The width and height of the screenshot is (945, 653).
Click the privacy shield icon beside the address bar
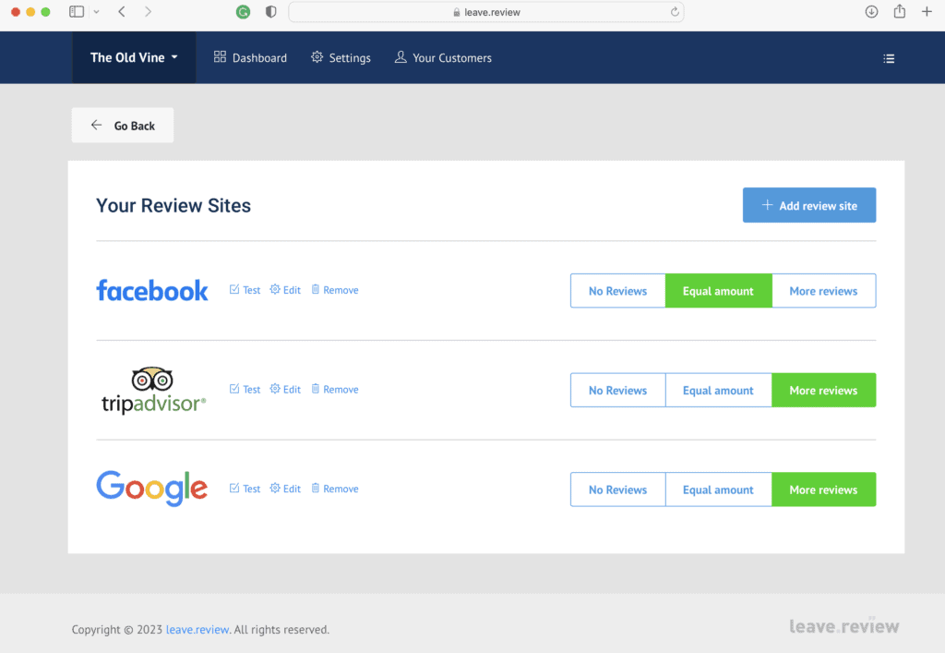[270, 12]
